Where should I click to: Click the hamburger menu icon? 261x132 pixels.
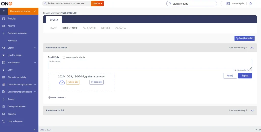point(4,11)
